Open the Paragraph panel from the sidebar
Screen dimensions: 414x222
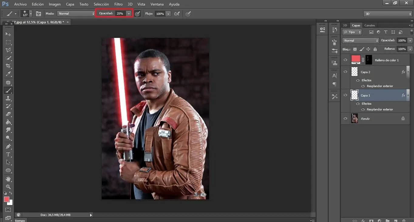point(334,84)
